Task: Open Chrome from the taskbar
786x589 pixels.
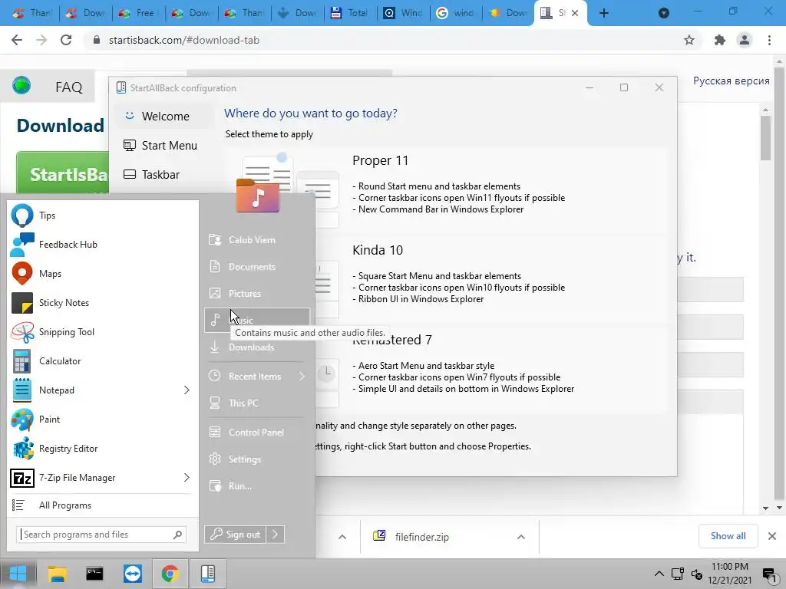Action: pos(170,574)
